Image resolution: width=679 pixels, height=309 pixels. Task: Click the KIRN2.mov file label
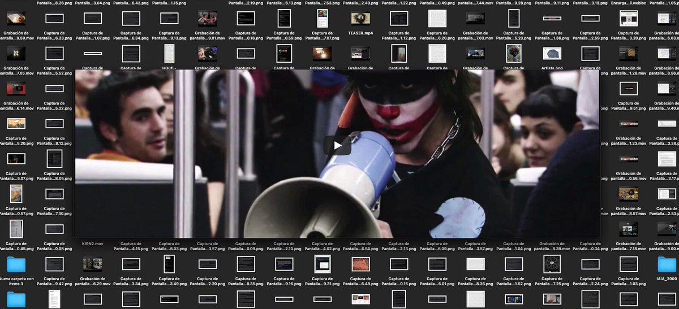(x=92, y=243)
